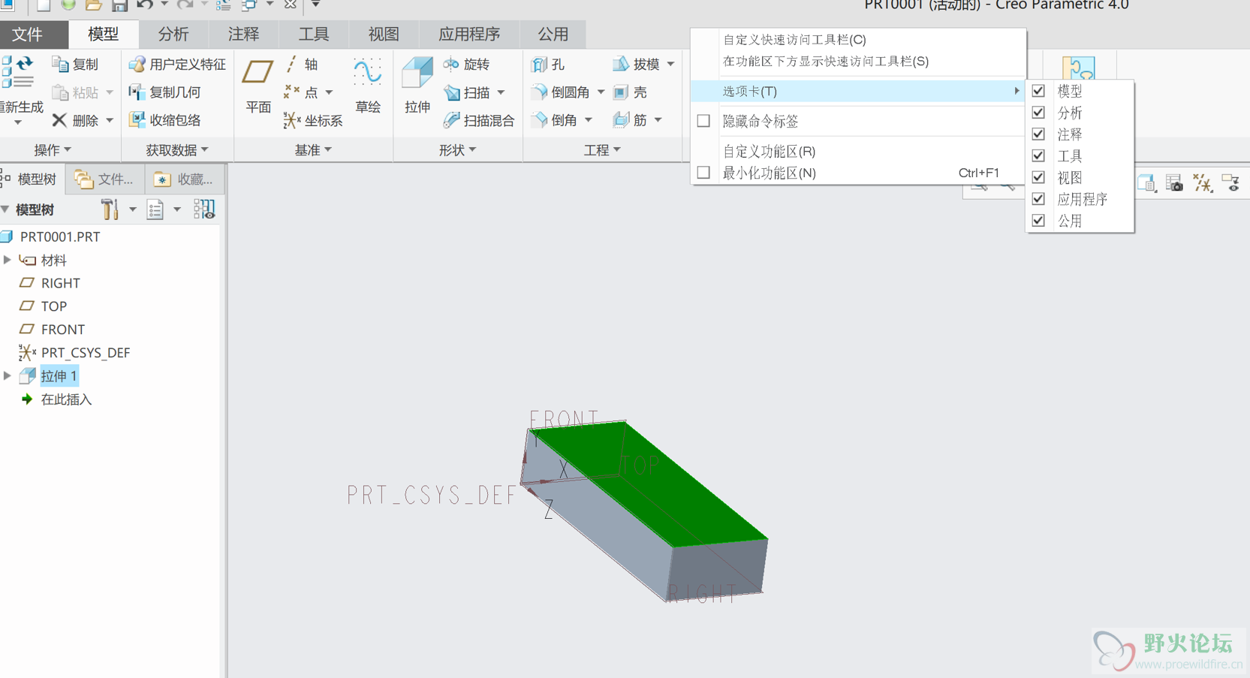Expand the 工程 group dropdown

point(602,150)
